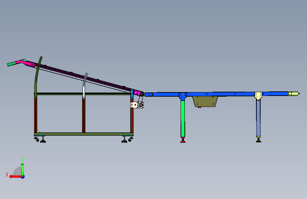This screenshot has height=199, width=307.
Task: Select the middle orange vertical frame post
Action: click(84, 115)
